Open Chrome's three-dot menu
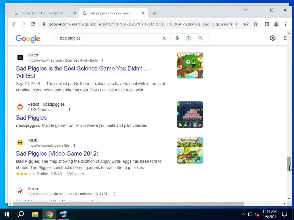 tap(285, 24)
